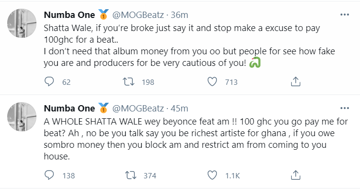View profile picture on the second tweet
This screenshot has width=360, height=189.
pos(22,117)
